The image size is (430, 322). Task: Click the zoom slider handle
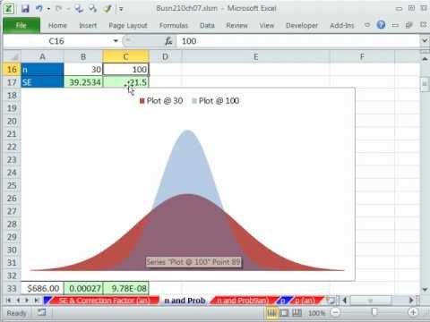tap(374, 312)
